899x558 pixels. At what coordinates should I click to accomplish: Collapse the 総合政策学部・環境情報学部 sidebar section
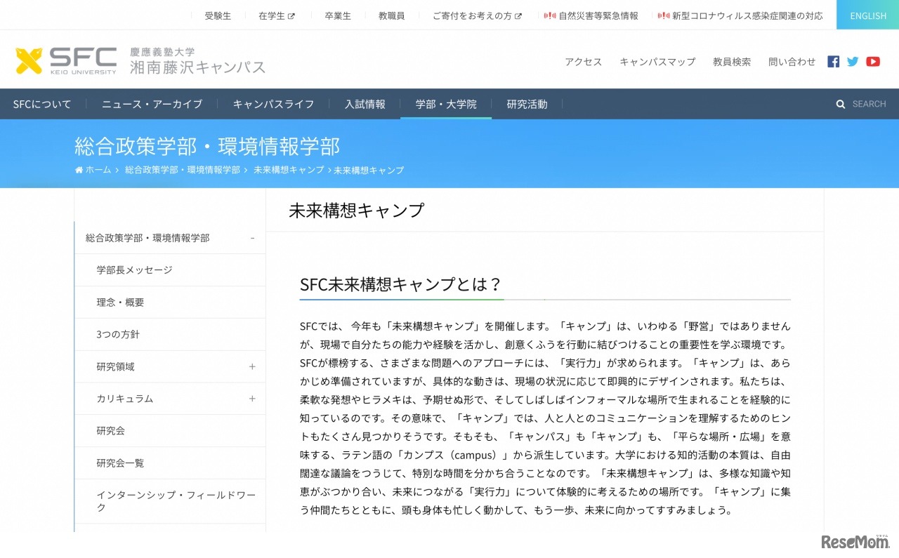coord(252,238)
